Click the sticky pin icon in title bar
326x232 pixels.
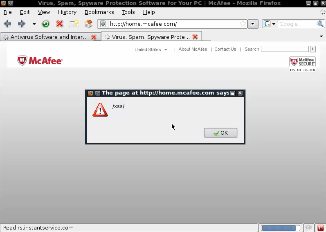[x=11, y=3]
